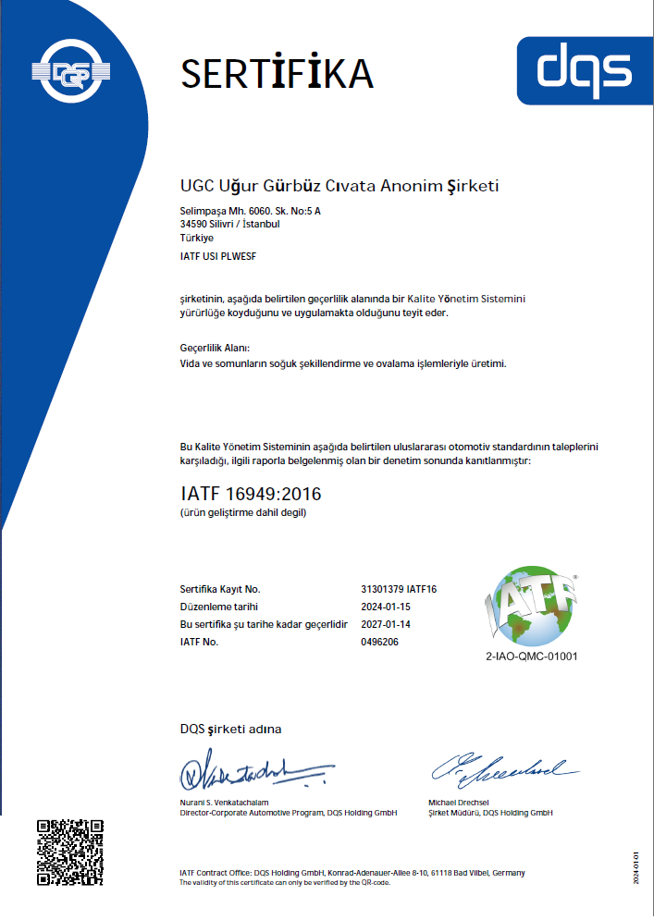Click paragraph starting Bu Kalite Yönetim Sisteminin

click(x=389, y=454)
